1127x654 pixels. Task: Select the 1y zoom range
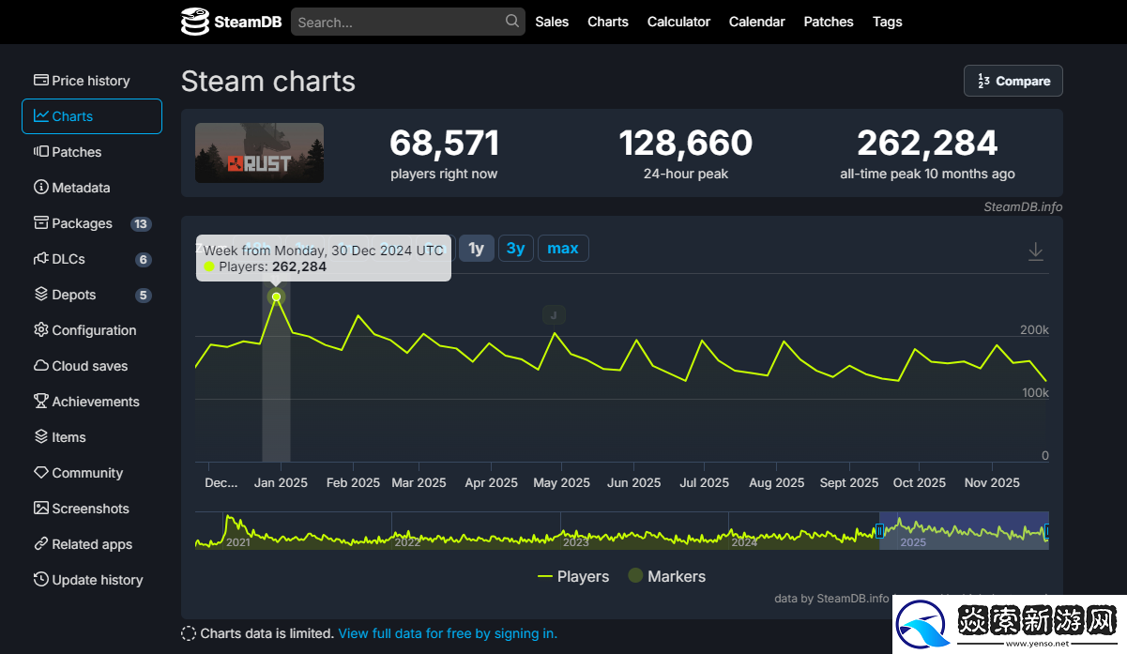476,249
